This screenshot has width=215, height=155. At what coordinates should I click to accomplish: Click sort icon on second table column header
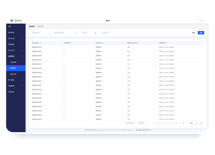[71, 43]
